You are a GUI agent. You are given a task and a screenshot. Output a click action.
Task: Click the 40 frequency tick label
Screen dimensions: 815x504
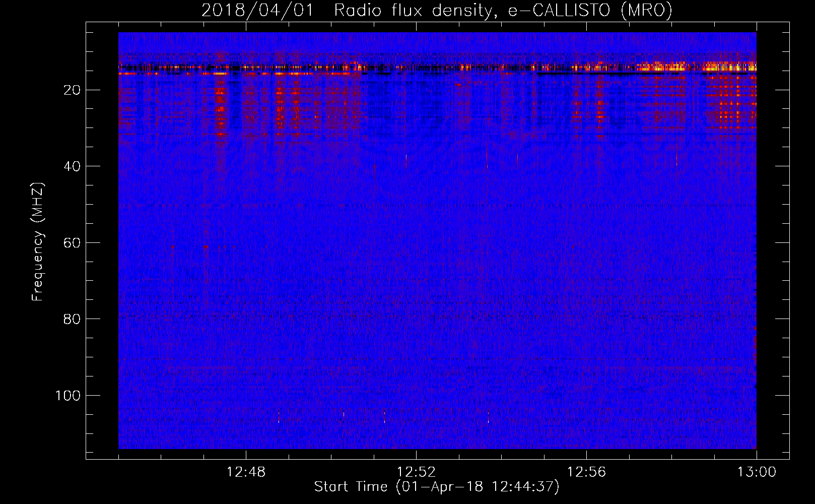pos(72,166)
